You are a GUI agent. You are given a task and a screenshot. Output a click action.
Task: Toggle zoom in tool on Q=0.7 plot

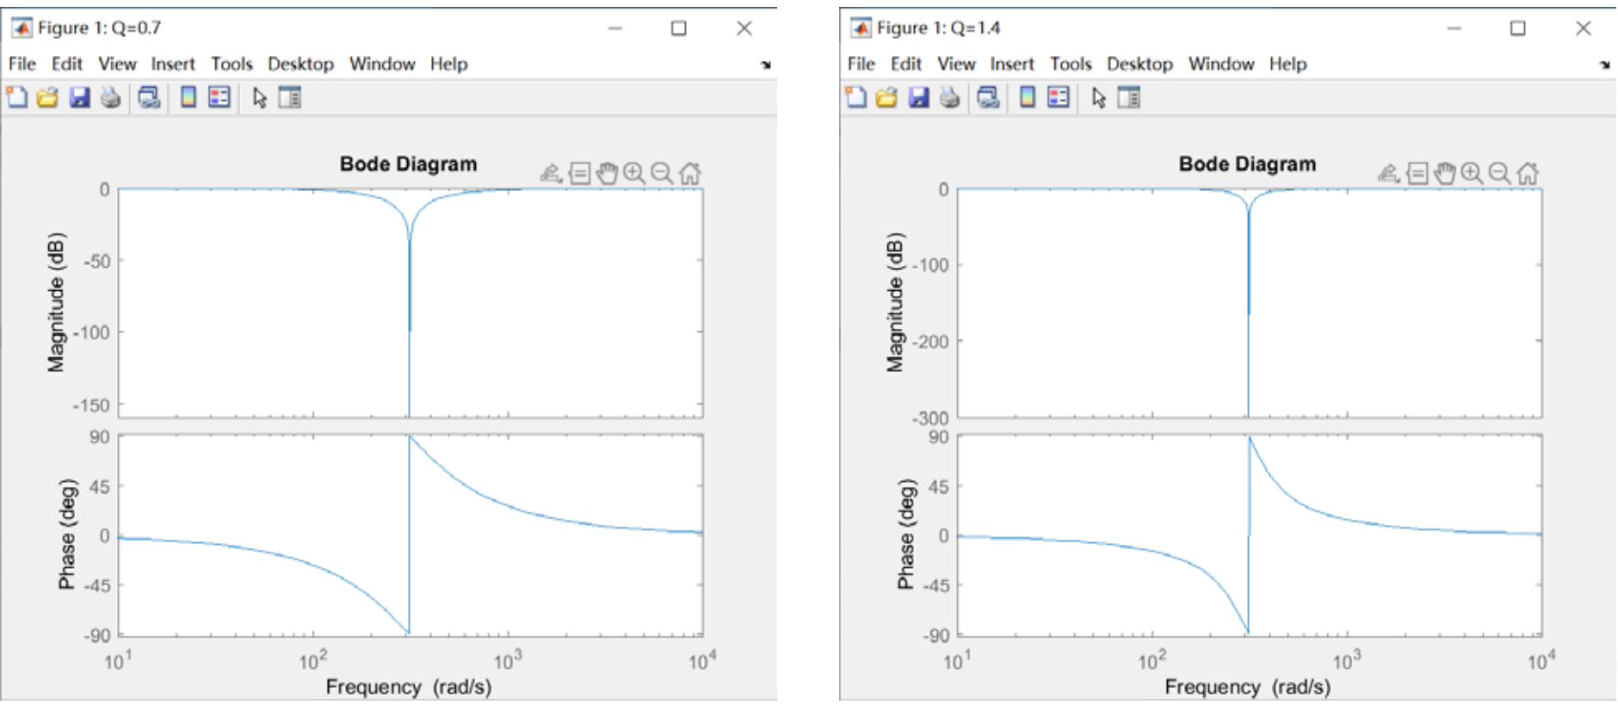(x=634, y=174)
